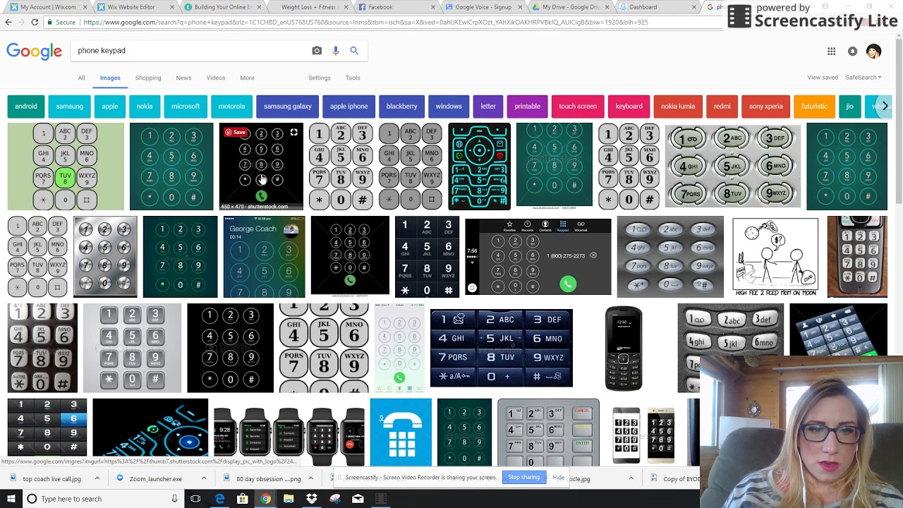Go back with browser back arrow
The width and height of the screenshot is (903, 508).
coord(8,22)
